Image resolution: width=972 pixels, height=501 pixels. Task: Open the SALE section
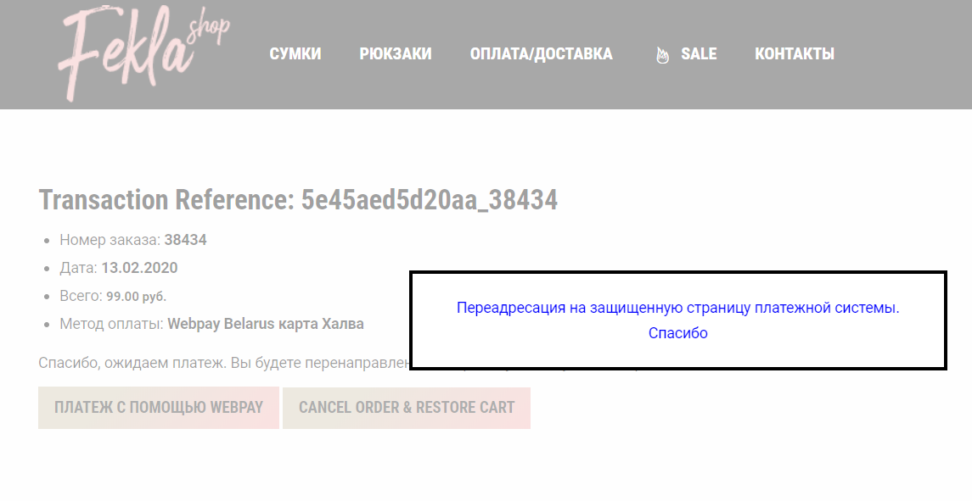point(699,54)
